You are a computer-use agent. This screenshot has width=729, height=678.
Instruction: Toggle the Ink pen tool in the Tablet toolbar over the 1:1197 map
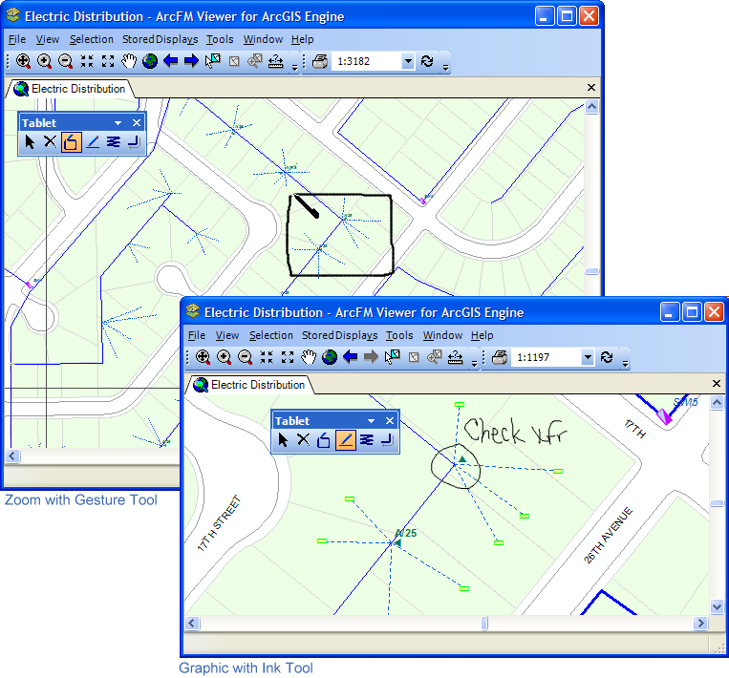tap(346, 439)
